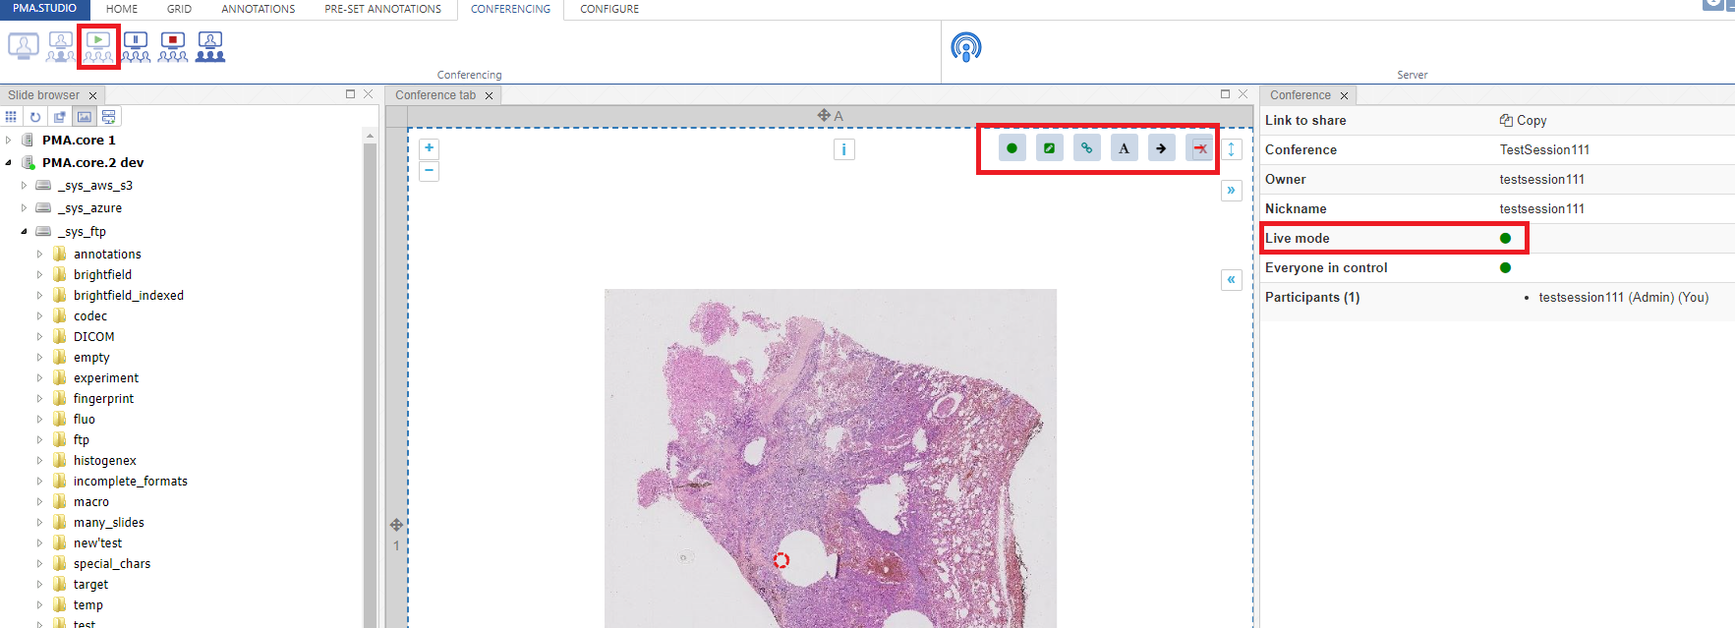Toggle the thumbnail view button in Slide browser

85,117
